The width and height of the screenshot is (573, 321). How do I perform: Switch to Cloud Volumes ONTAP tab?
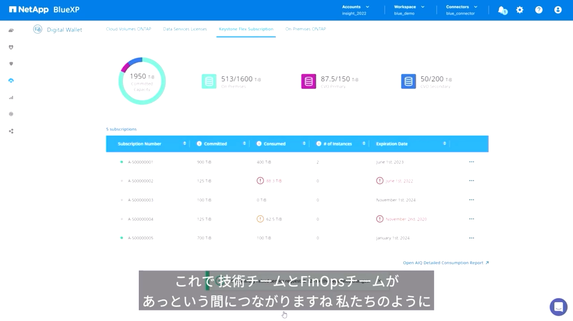tap(128, 29)
